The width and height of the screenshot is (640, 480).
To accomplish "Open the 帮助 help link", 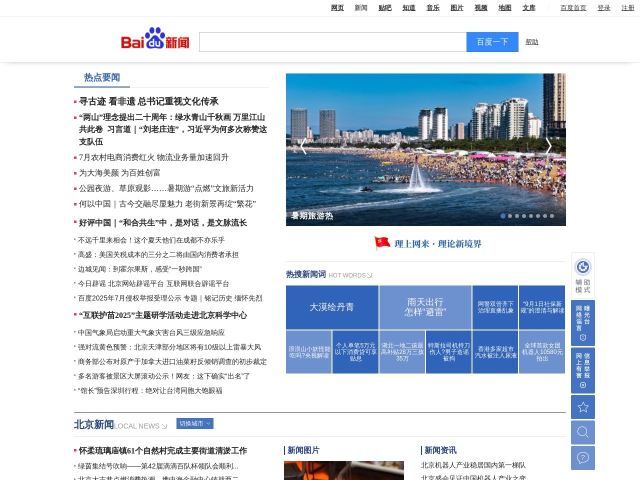I will tap(531, 42).
